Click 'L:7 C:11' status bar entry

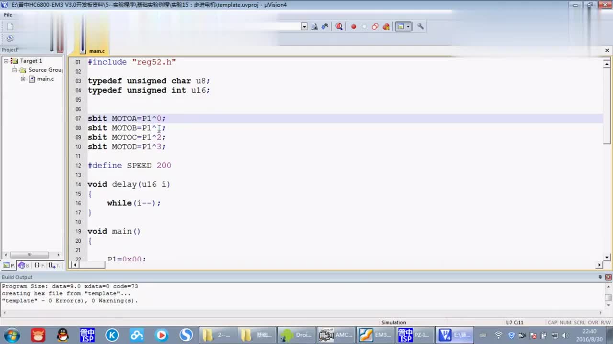point(515,322)
